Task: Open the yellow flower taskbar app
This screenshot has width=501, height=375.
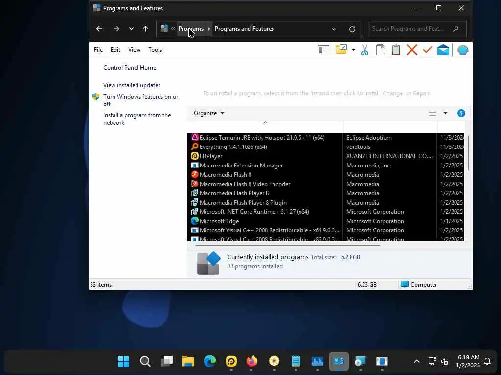Action: click(274, 361)
